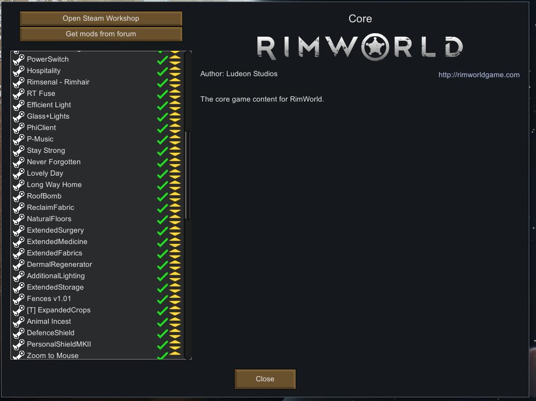Screen dimensions: 536x401
Task: Select the AdditionalLighting mod name
Action: [x=56, y=276]
